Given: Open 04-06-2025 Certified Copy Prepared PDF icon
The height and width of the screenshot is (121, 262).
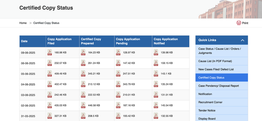Looking at the screenshot, I should tap(83, 84).
